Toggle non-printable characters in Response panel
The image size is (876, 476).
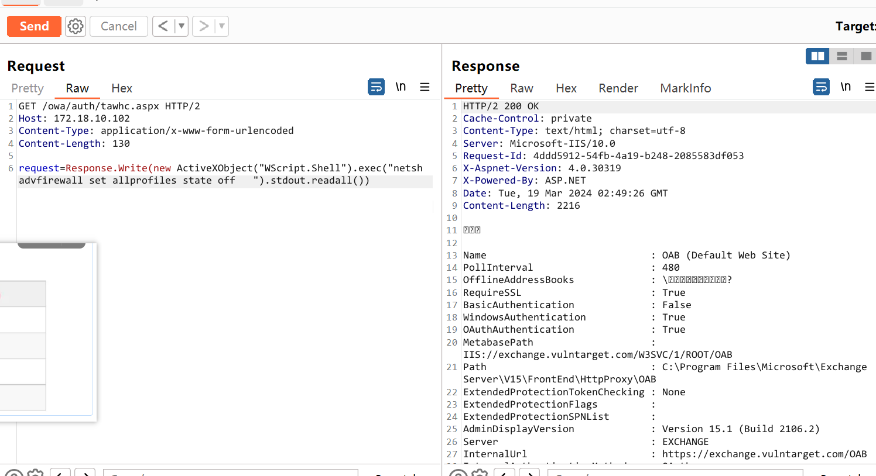(846, 87)
